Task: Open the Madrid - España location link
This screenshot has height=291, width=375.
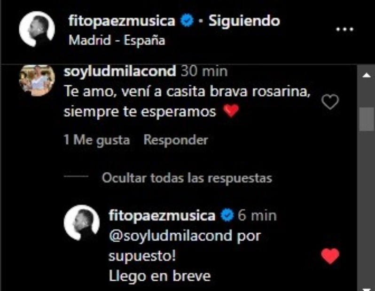Action: pyautogui.click(x=117, y=40)
